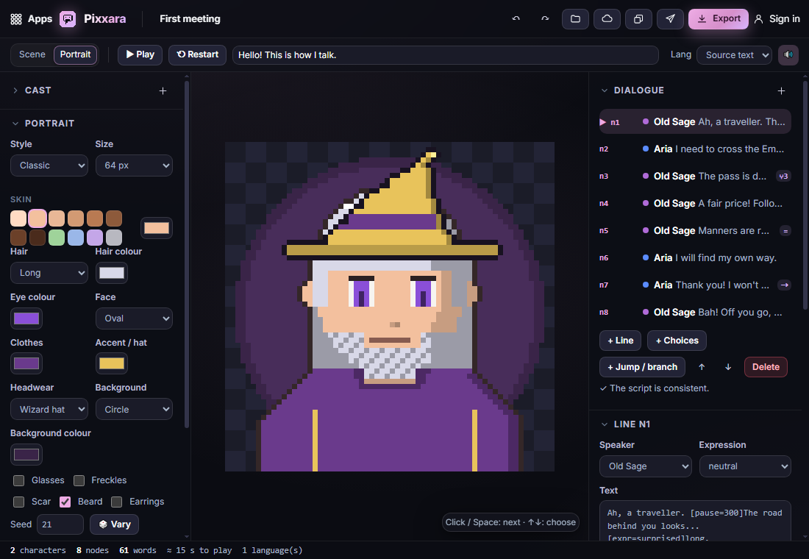Open the Background dropdown showing Circle
The image size is (809, 559).
(134, 409)
